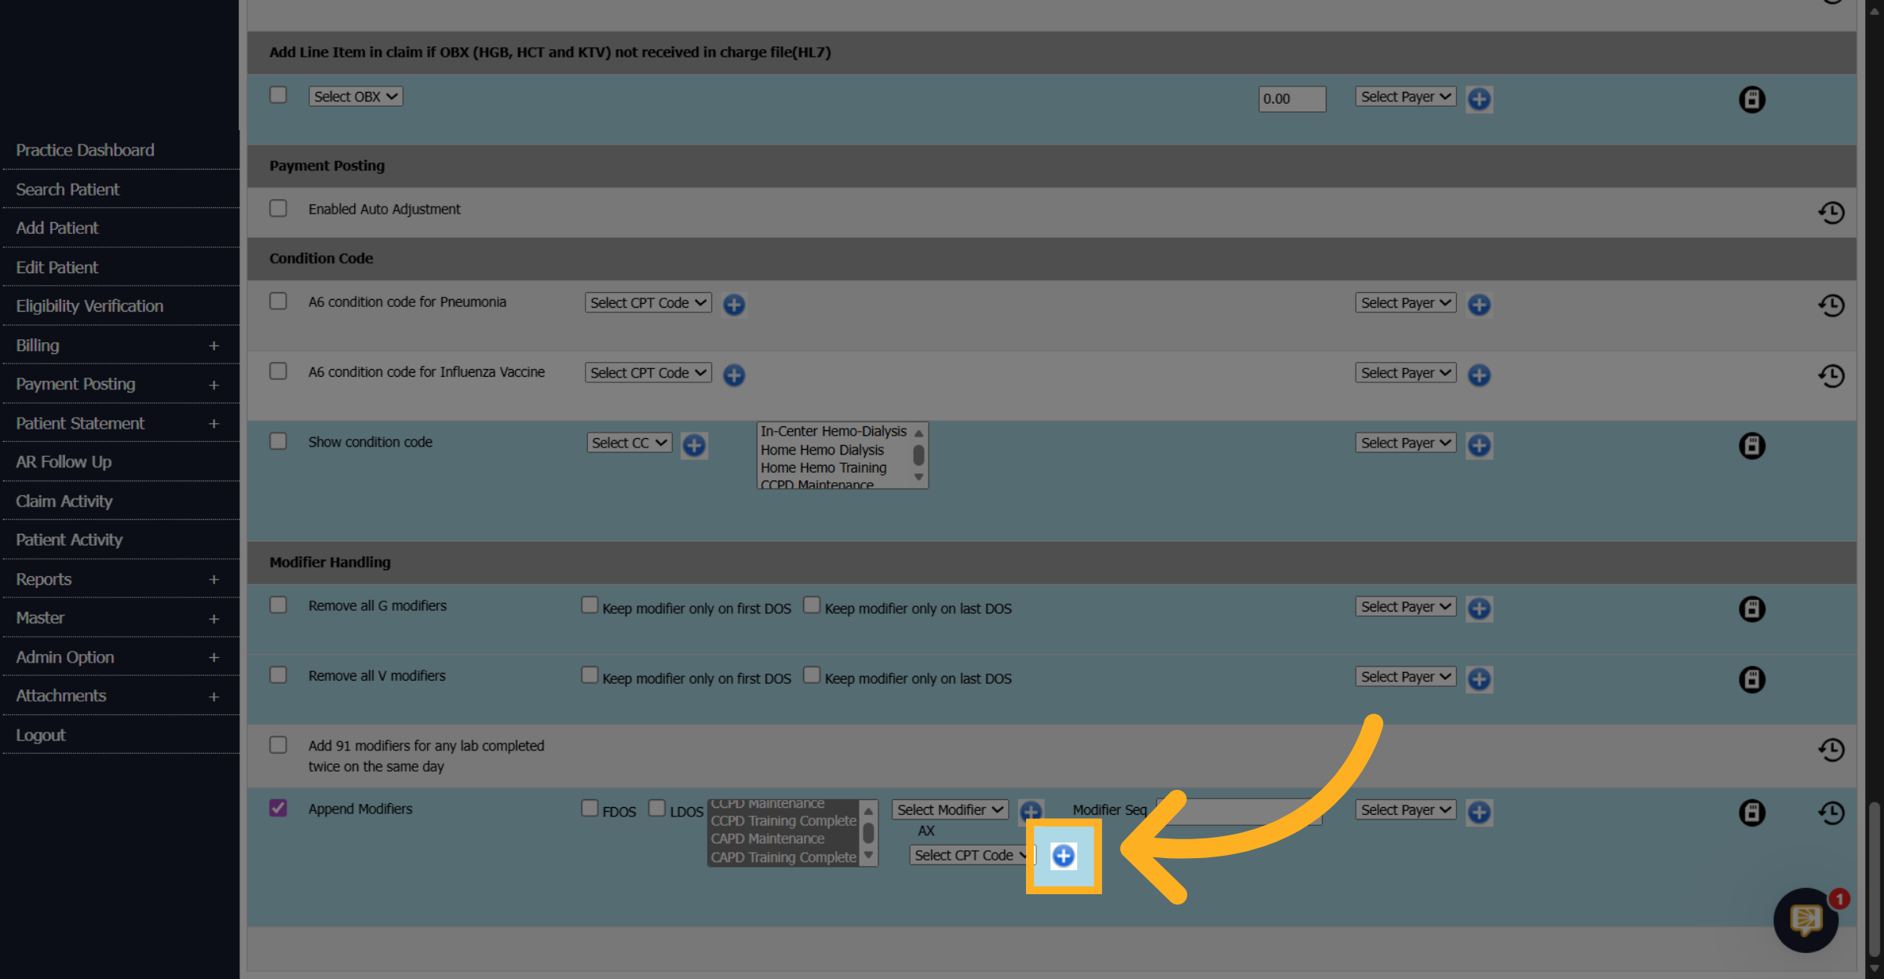Save the Append Modifiers row
The height and width of the screenshot is (979, 1884).
pos(1751,813)
